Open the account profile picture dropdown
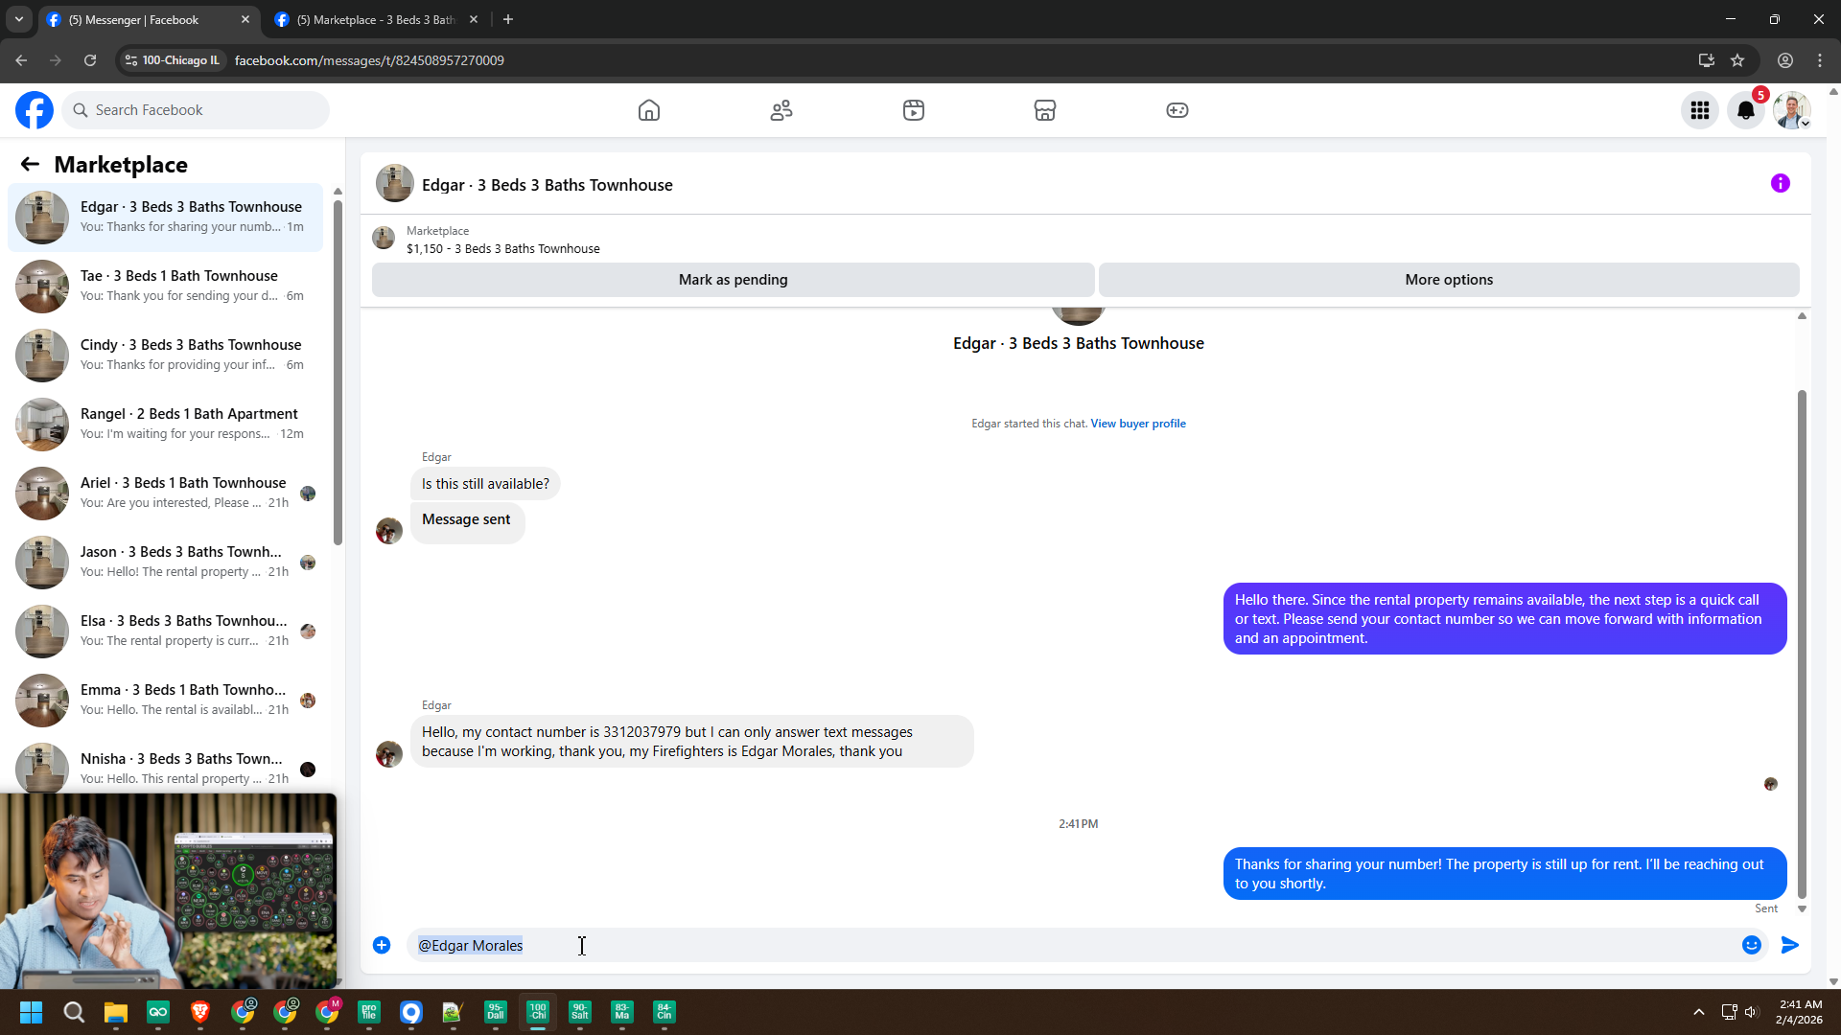The width and height of the screenshot is (1841, 1035). pos(1791,110)
